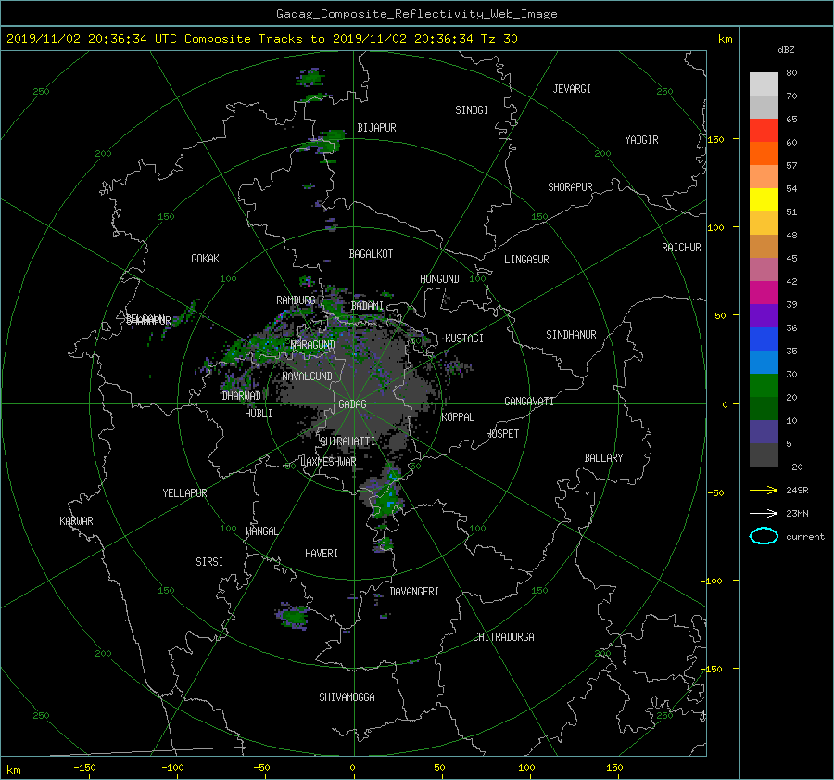Click the NARAGUND city label

pos(313,345)
